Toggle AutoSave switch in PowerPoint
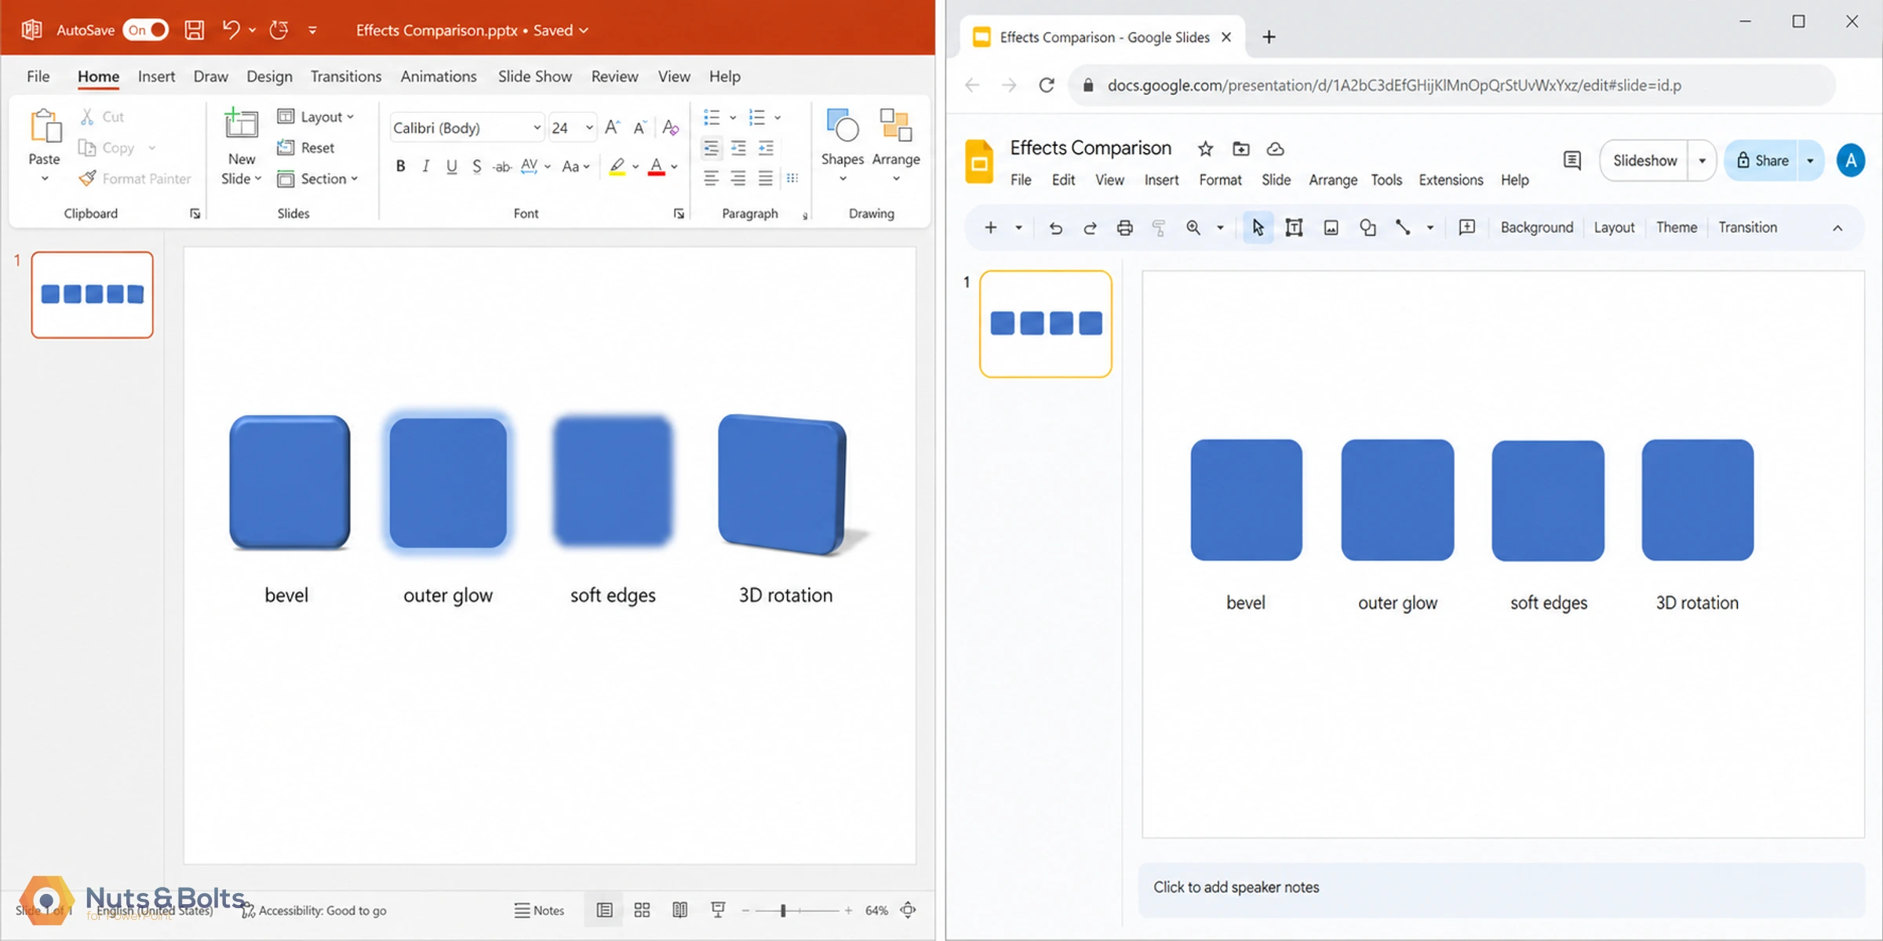The width and height of the screenshot is (1883, 941). click(x=145, y=30)
